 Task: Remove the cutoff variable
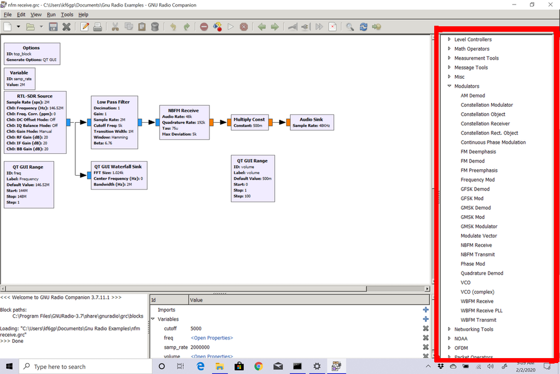pyautogui.click(x=425, y=328)
